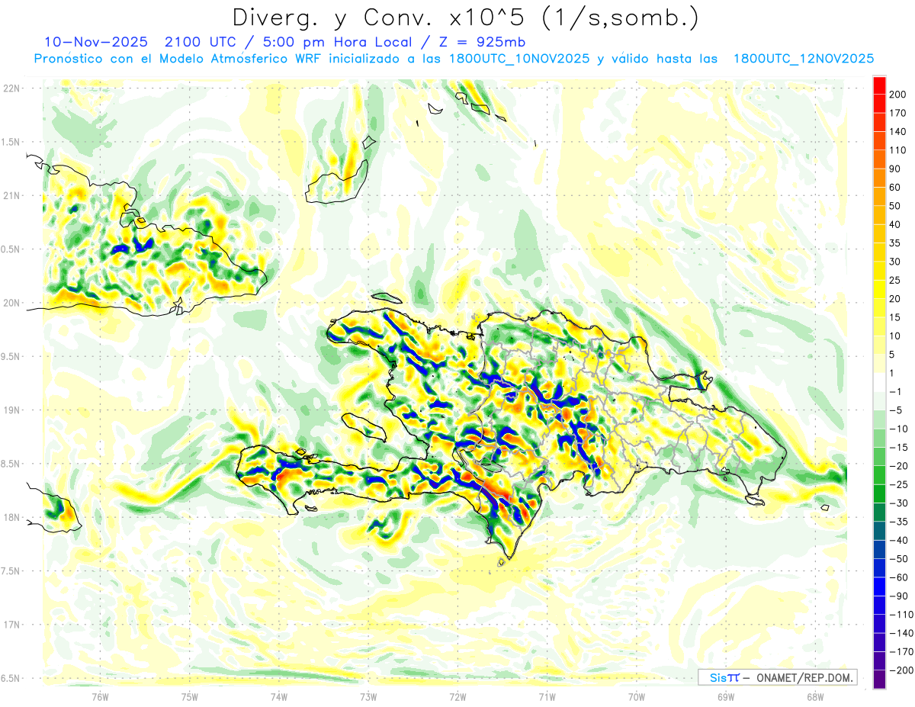The width and height of the screenshot is (915, 707).
Task: Click the '17N' latitude label
Action: pos(11,625)
